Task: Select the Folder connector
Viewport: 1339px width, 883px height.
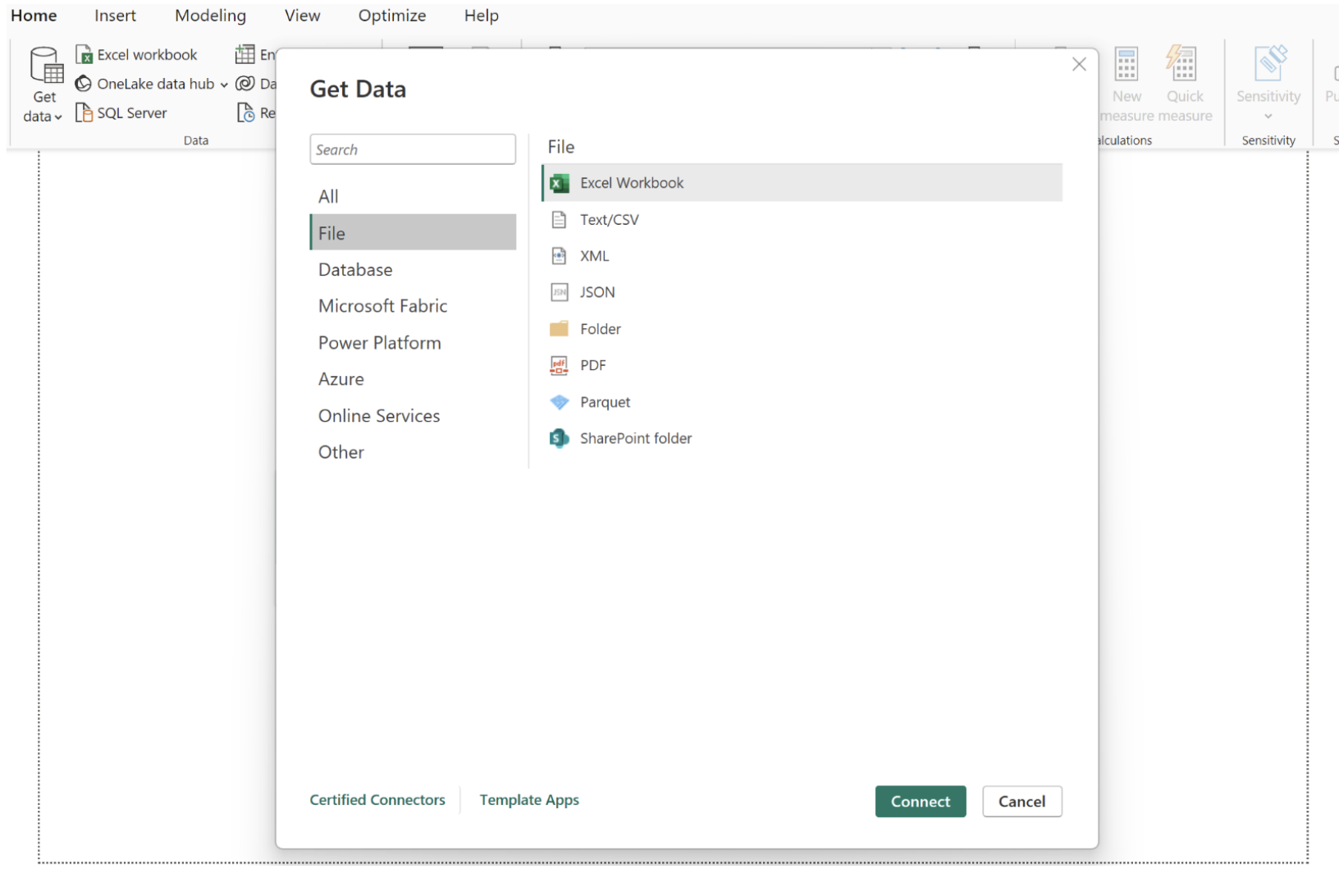Action: pyautogui.click(x=601, y=328)
